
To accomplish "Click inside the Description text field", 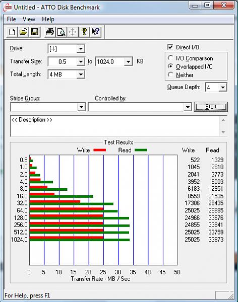I will click(x=115, y=126).
